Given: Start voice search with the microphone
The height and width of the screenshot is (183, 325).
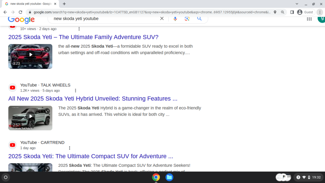Looking at the screenshot, I should (x=175, y=19).
